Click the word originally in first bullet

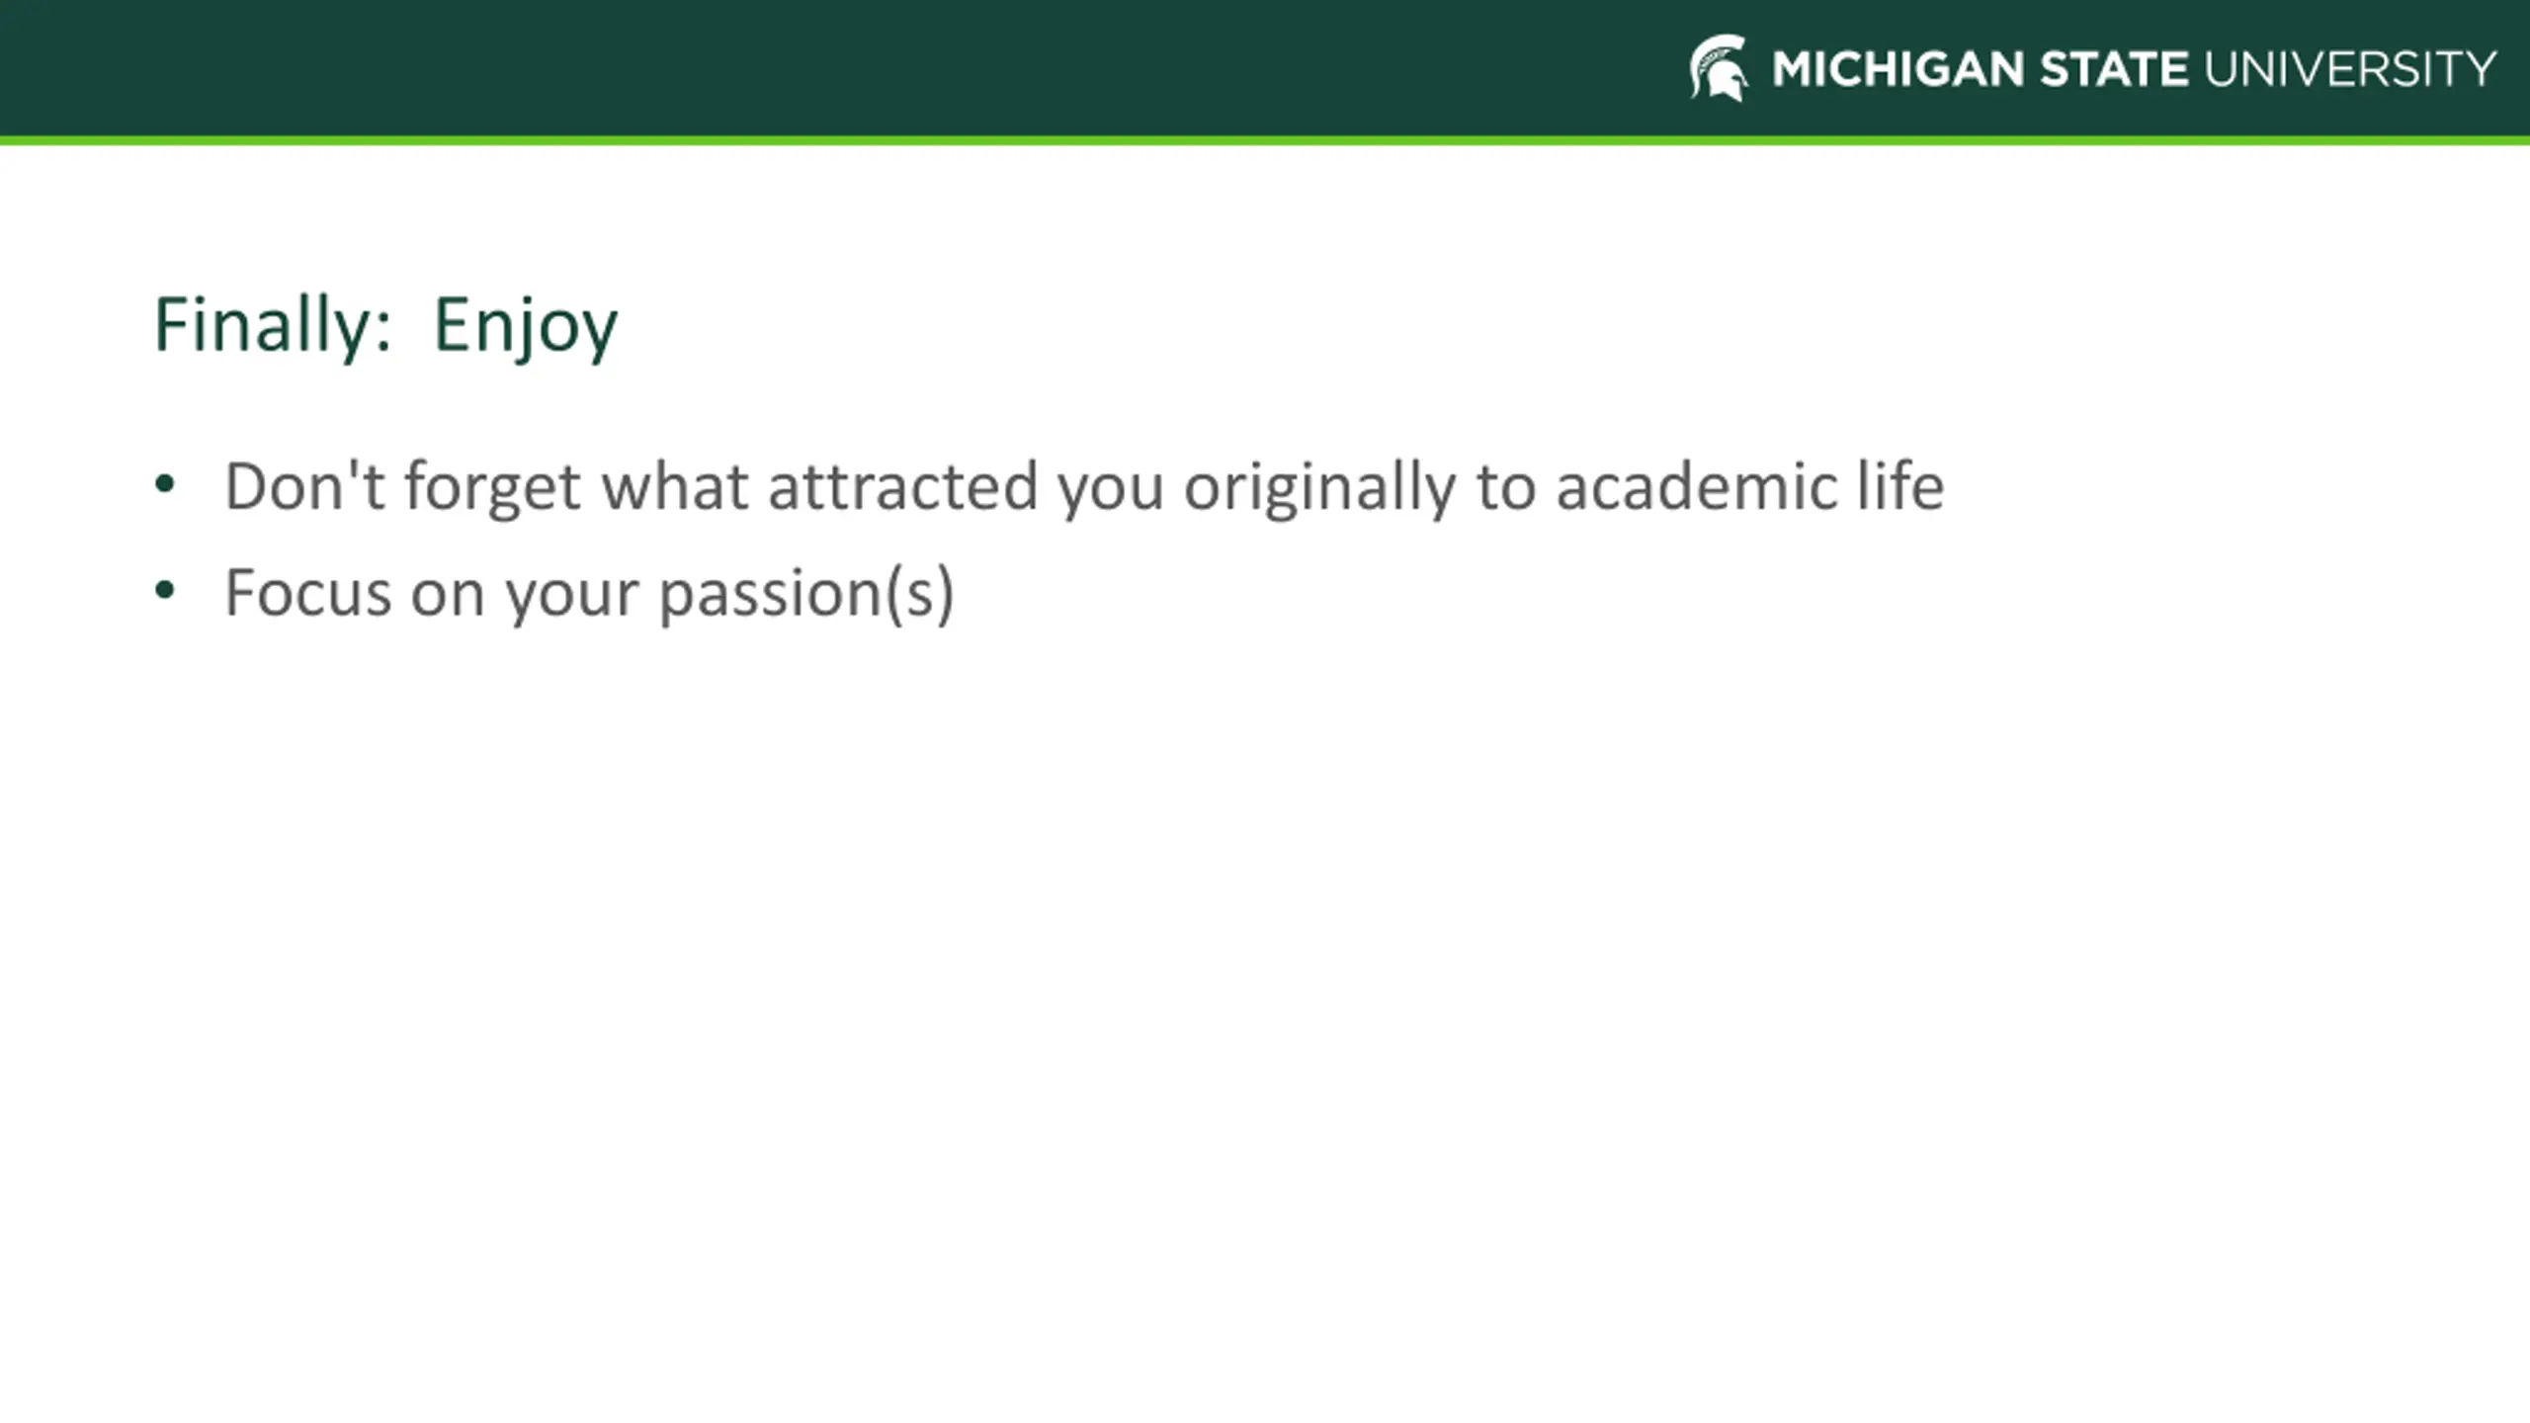1319,488
